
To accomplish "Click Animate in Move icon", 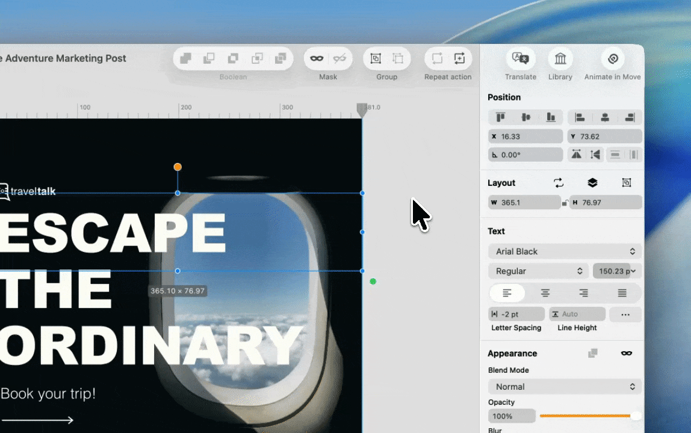I will point(613,58).
